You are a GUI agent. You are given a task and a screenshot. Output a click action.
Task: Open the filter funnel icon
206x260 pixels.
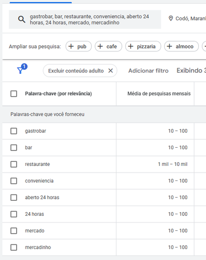(22, 69)
